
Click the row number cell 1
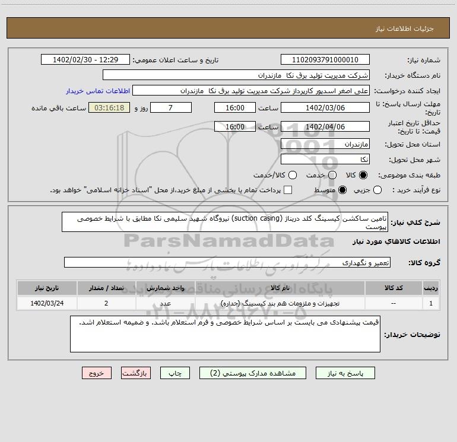point(431,303)
